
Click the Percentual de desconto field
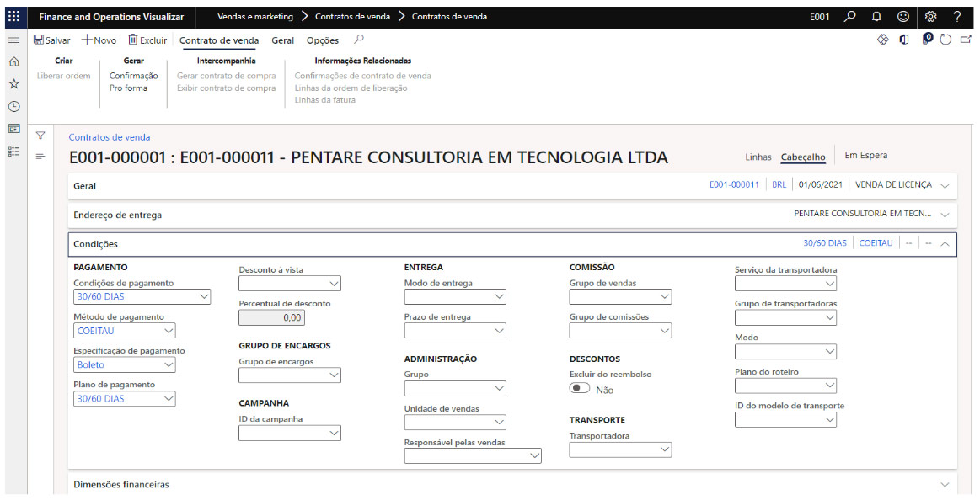[271, 317]
